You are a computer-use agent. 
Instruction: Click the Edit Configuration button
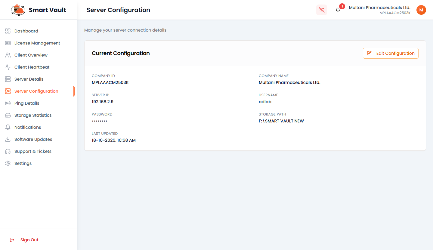pos(390,53)
